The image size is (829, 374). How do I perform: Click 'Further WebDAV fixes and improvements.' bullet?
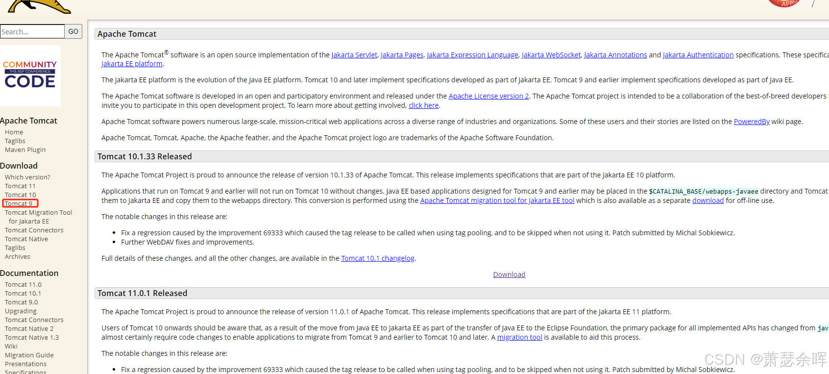pyautogui.click(x=188, y=242)
